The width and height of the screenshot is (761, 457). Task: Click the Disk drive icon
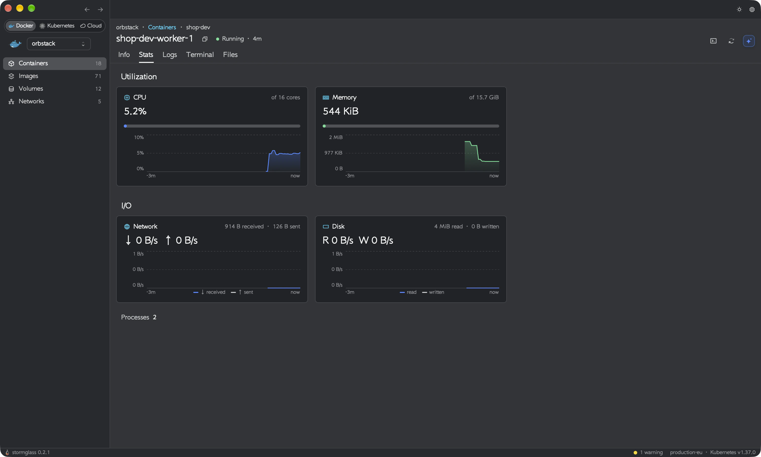[x=325, y=227]
